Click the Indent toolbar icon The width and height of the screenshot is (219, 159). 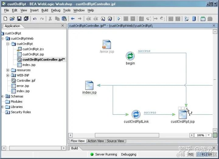pyautogui.click(x=96, y=19)
